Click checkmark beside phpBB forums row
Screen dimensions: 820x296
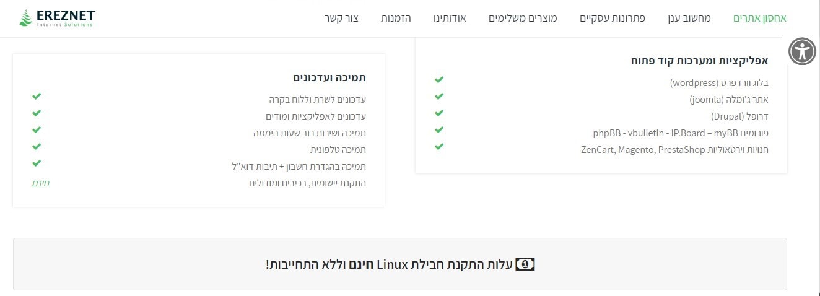(439, 130)
